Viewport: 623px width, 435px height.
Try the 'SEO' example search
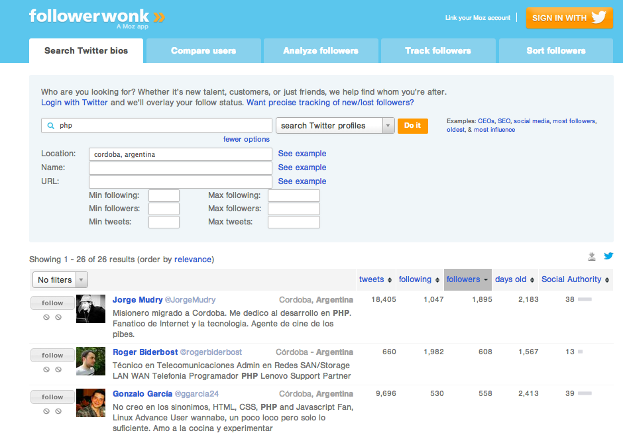[x=504, y=121]
